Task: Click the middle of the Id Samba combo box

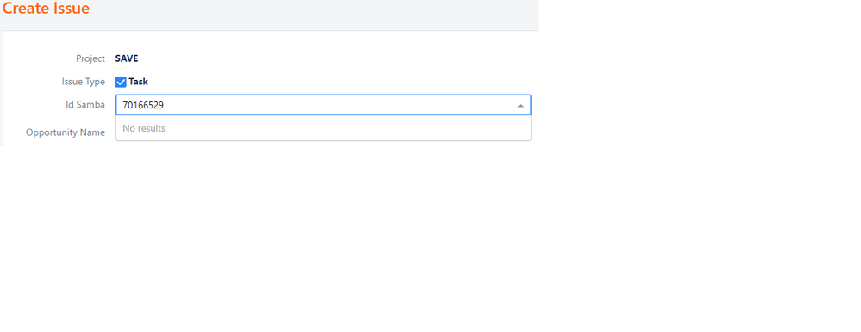Action: 323,105
